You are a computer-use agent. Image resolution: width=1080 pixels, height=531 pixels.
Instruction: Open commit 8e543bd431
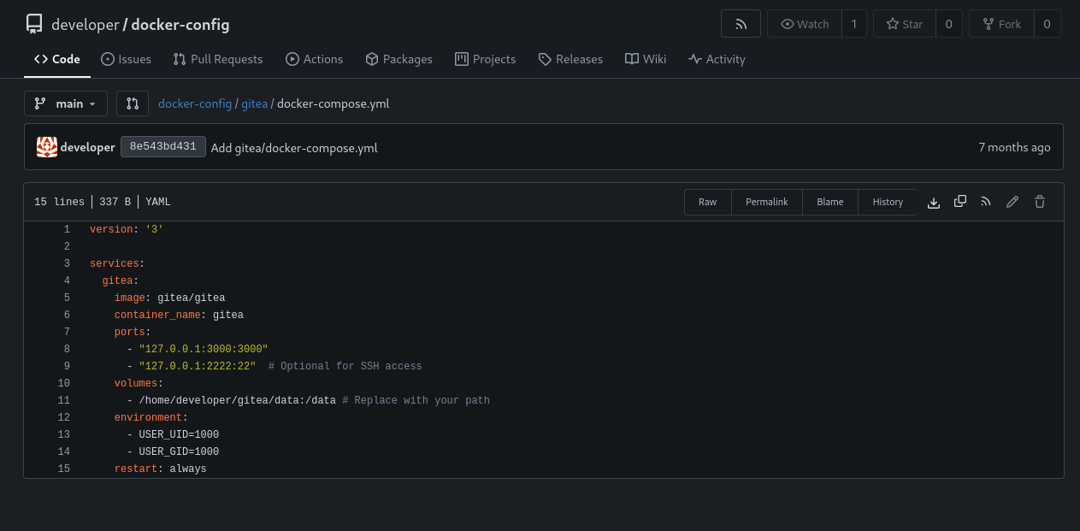point(163,146)
